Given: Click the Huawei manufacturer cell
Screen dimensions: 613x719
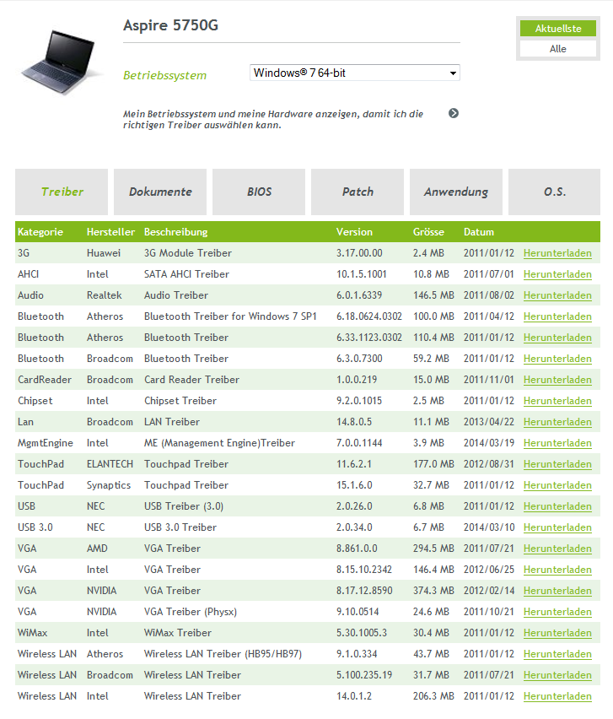Looking at the screenshot, I should (104, 253).
